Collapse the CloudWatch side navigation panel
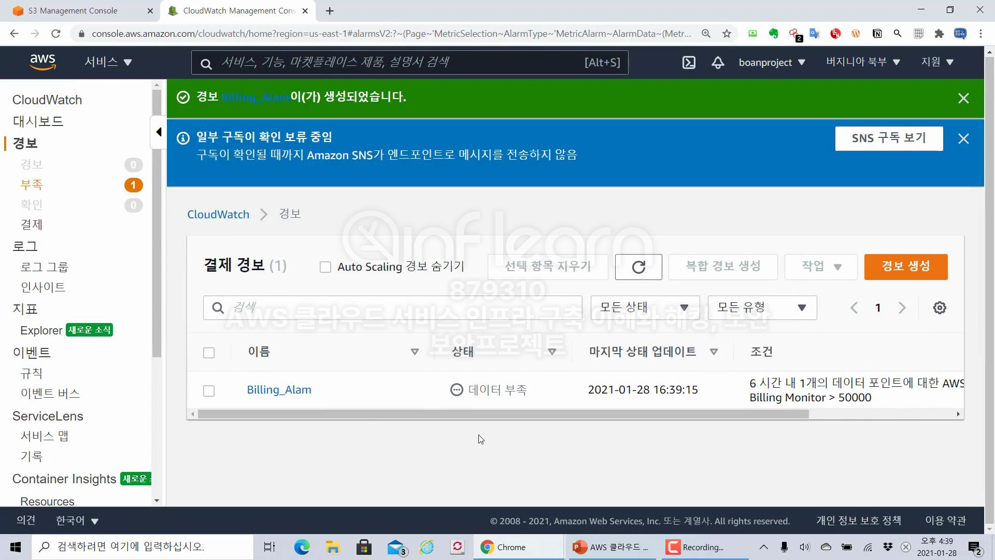The height and width of the screenshot is (560, 995). (159, 132)
